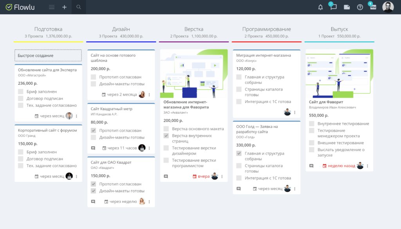Image resolution: width=401 pixels, height=229 pixels.
Task: Open the notifications bell icon
Action: point(320,7)
